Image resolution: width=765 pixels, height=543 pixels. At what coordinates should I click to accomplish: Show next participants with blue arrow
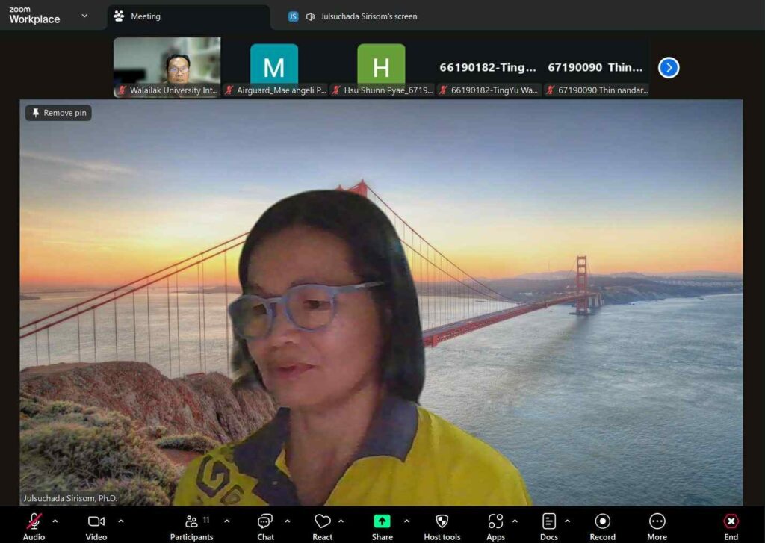coord(669,68)
